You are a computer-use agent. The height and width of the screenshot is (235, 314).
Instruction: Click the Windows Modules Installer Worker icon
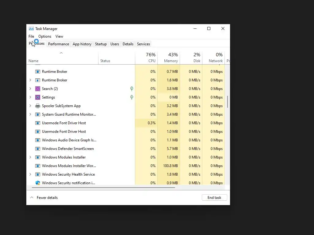coord(38,166)
